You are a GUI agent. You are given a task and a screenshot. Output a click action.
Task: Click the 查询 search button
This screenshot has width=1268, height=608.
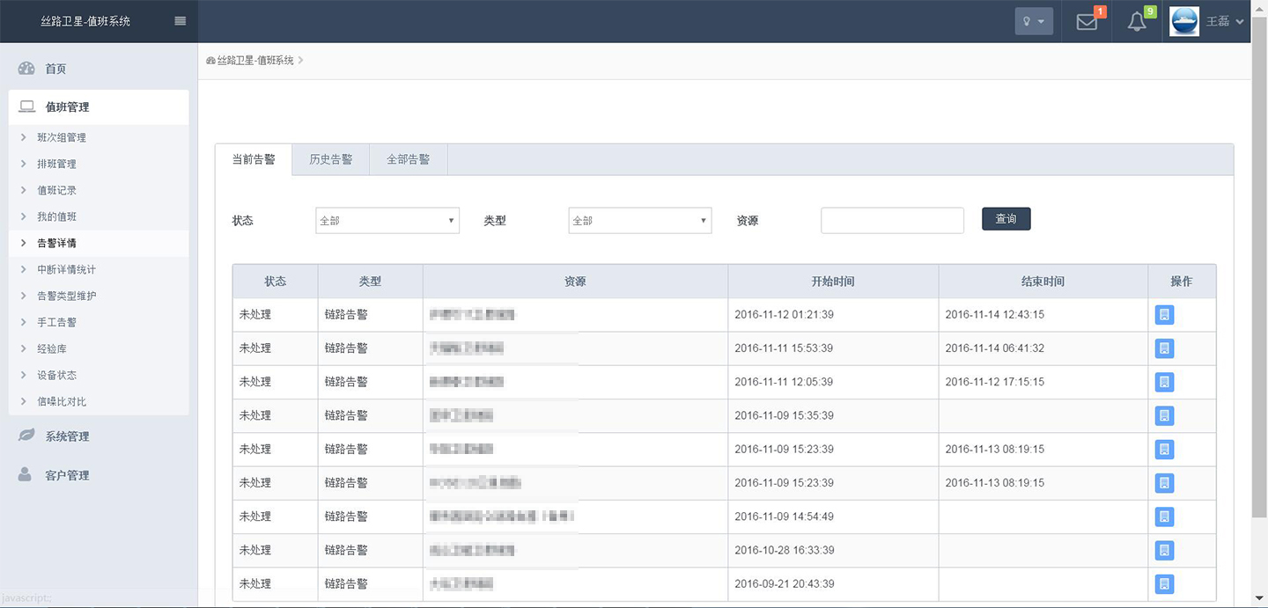coord(1006,219)
